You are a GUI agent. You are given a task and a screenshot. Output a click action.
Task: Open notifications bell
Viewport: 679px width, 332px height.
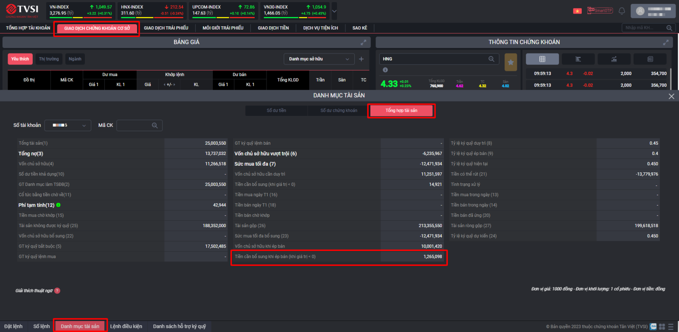point(622,11)
